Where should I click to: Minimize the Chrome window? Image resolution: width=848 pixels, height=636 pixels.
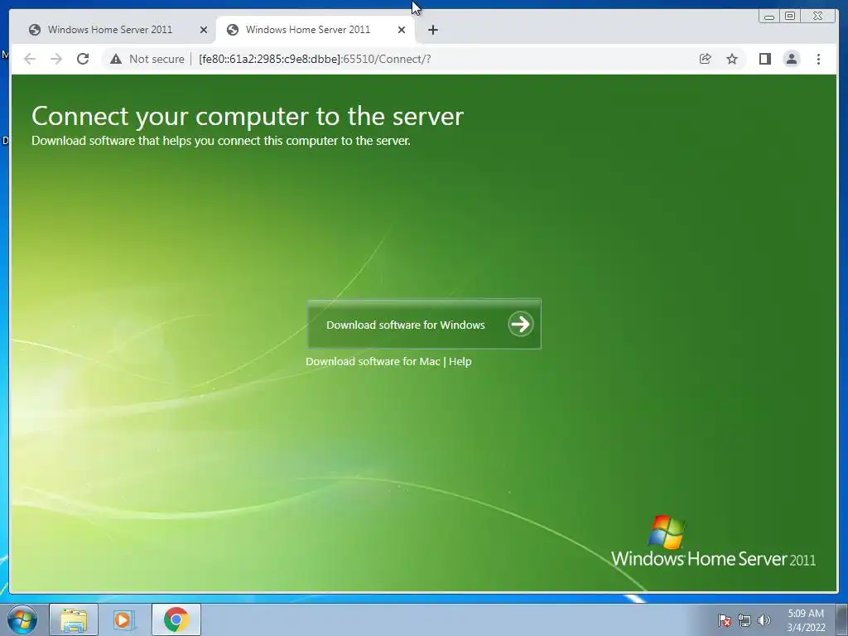tap(769, 17)
